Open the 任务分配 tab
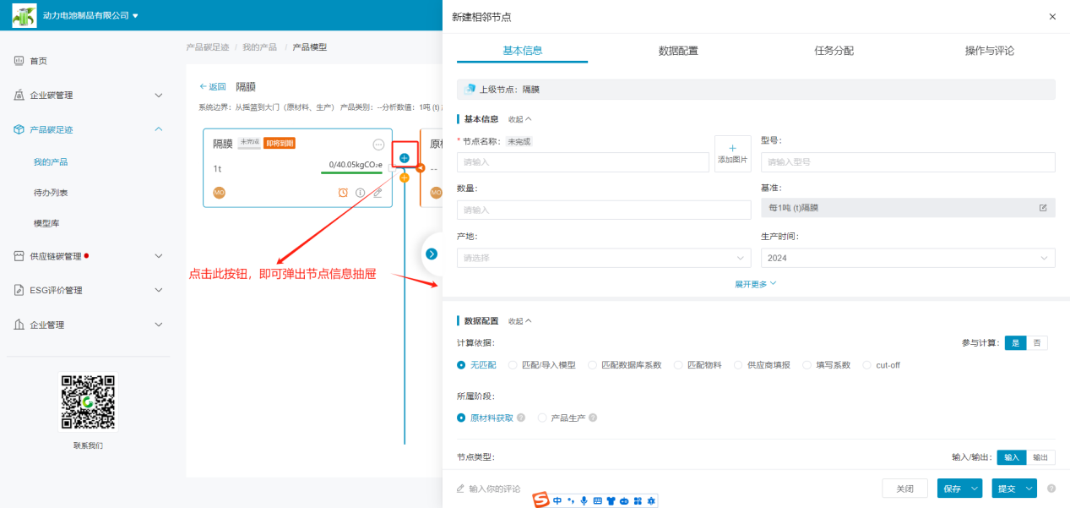 (x=834, y=51)
